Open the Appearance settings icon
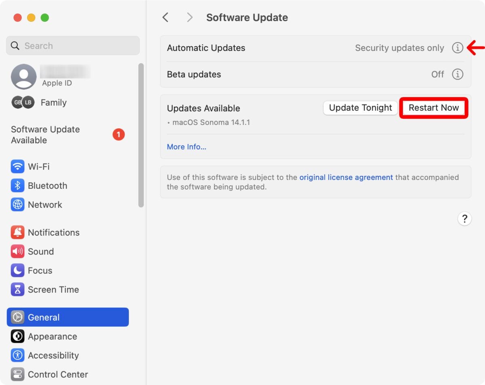This screenshot has width=485, height=385. [x=17, y=336]
